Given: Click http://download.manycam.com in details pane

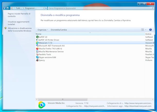Looking at the screenshot, I should pos(138,106).
